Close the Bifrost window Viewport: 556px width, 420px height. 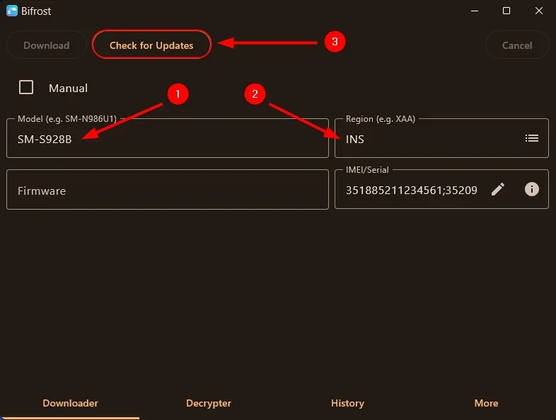[x=538, y=11]
